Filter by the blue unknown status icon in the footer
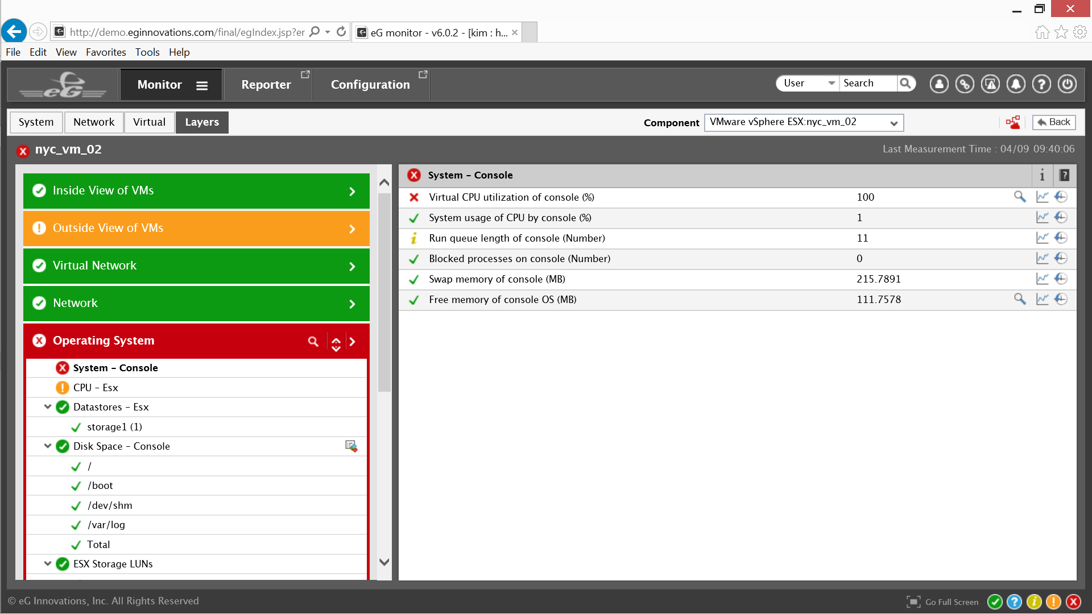1092x614 pixels. point(1014,601)
